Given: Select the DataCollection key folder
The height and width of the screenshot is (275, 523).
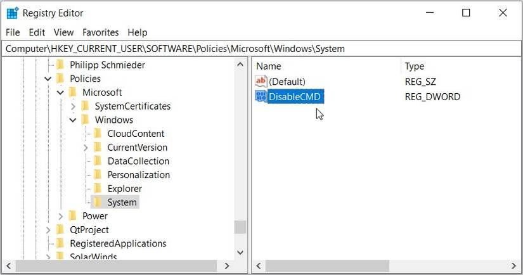Looking at the screenshot, I should click(x=132, y=161).
